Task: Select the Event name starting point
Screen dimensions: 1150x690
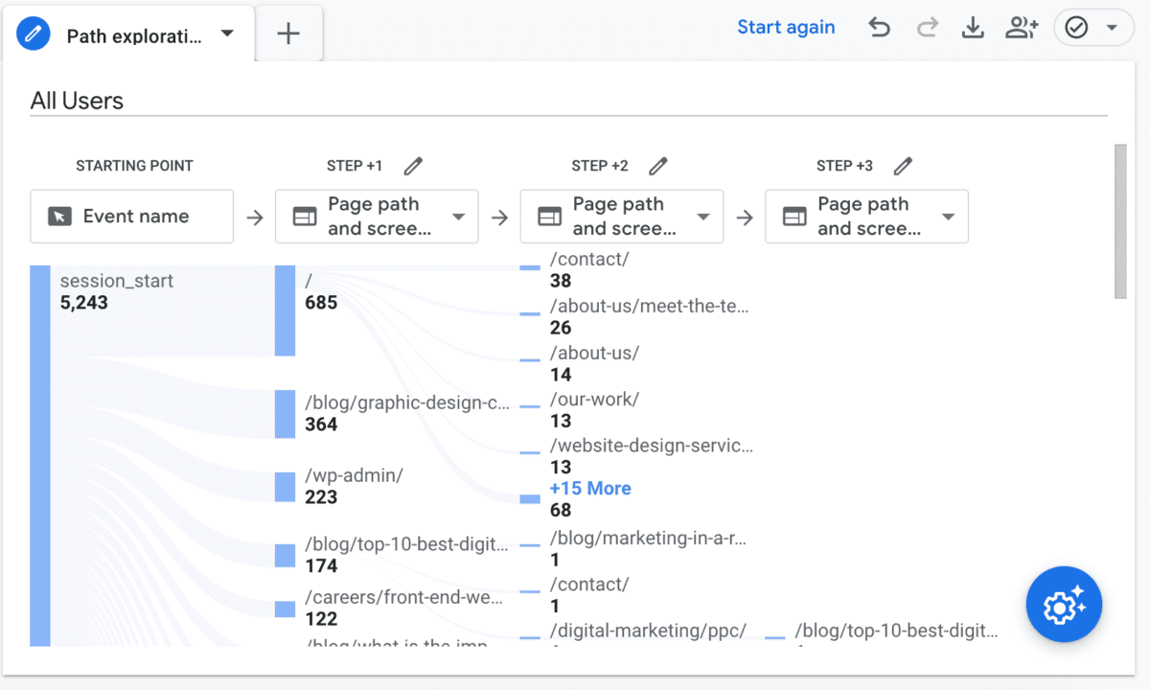Action: tap(131, 217)
